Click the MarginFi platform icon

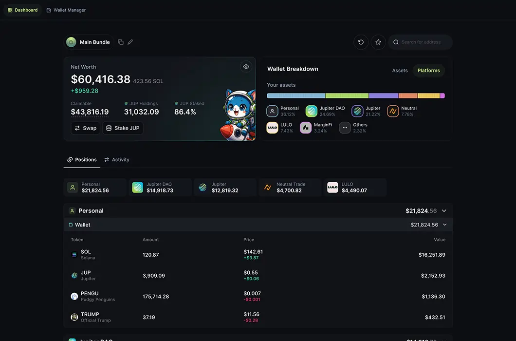click(305, 128)
